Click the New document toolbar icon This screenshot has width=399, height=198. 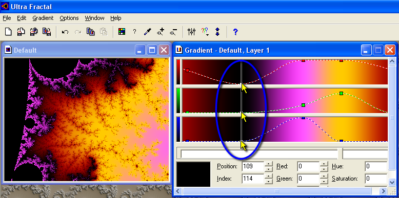9,32
